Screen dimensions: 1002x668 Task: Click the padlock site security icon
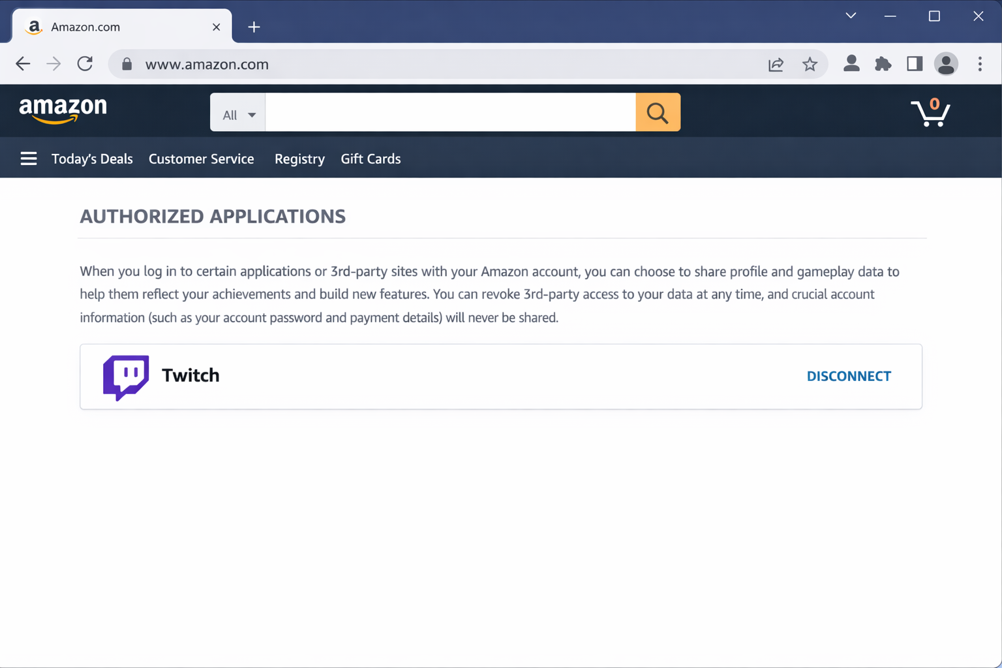127,64
